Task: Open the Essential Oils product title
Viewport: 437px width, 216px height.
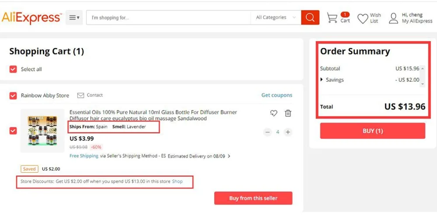Action: pos(153,115)
